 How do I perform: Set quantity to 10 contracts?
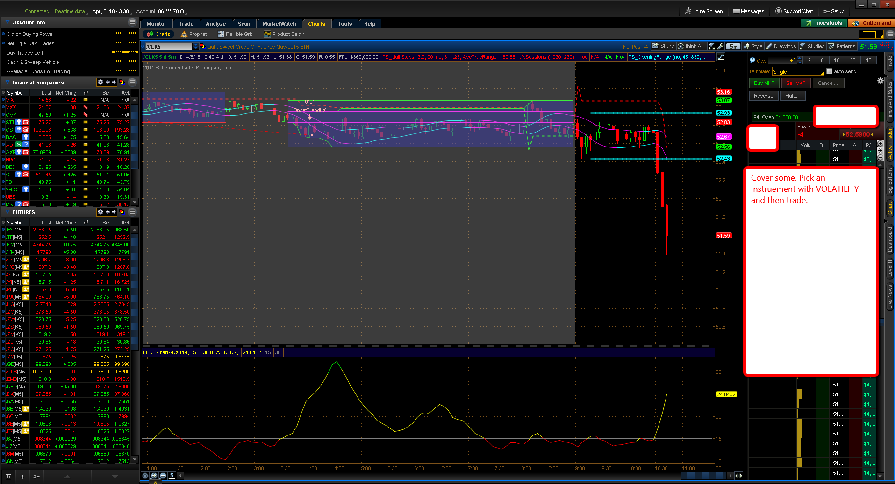[x=837, y=60]
